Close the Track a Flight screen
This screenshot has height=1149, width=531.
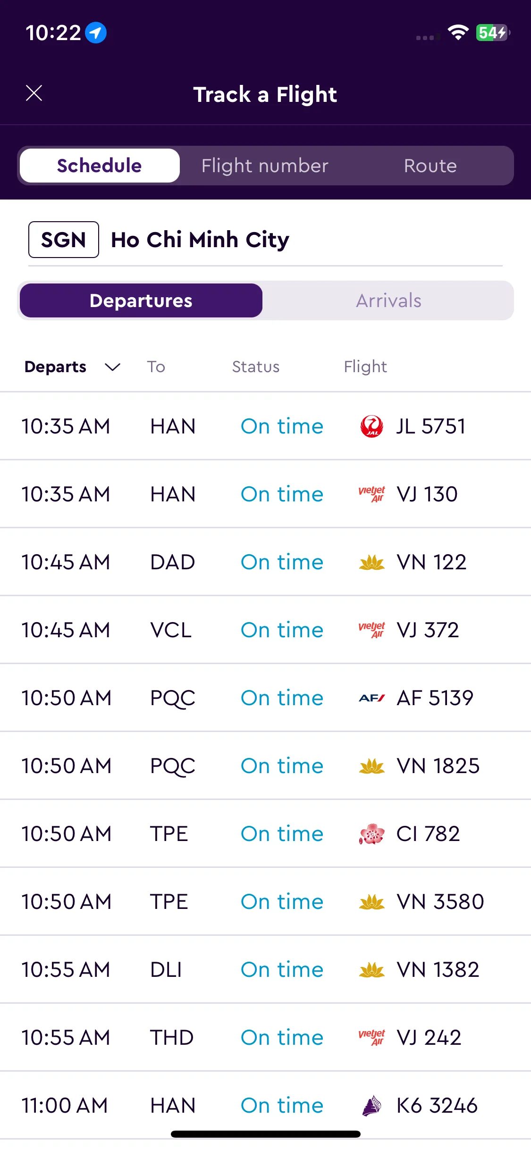click(x=34, y=93)
